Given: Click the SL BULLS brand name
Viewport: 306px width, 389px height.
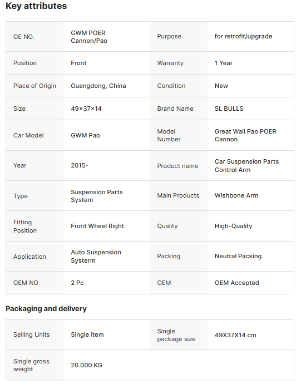Looking at the screenshot, I should pyautogui.click(x=229, y=109).
